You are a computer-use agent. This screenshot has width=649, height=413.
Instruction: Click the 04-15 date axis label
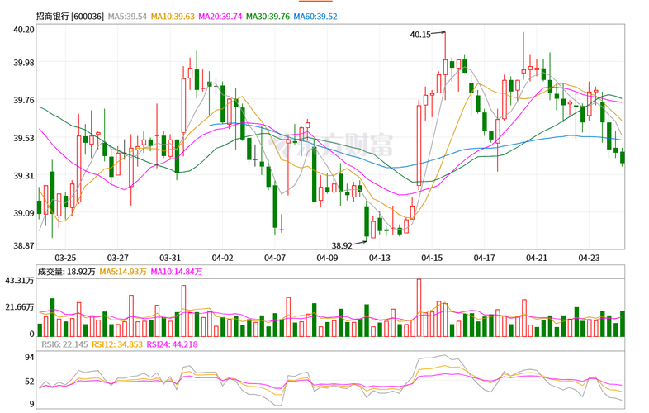click(x=432, y=258)
